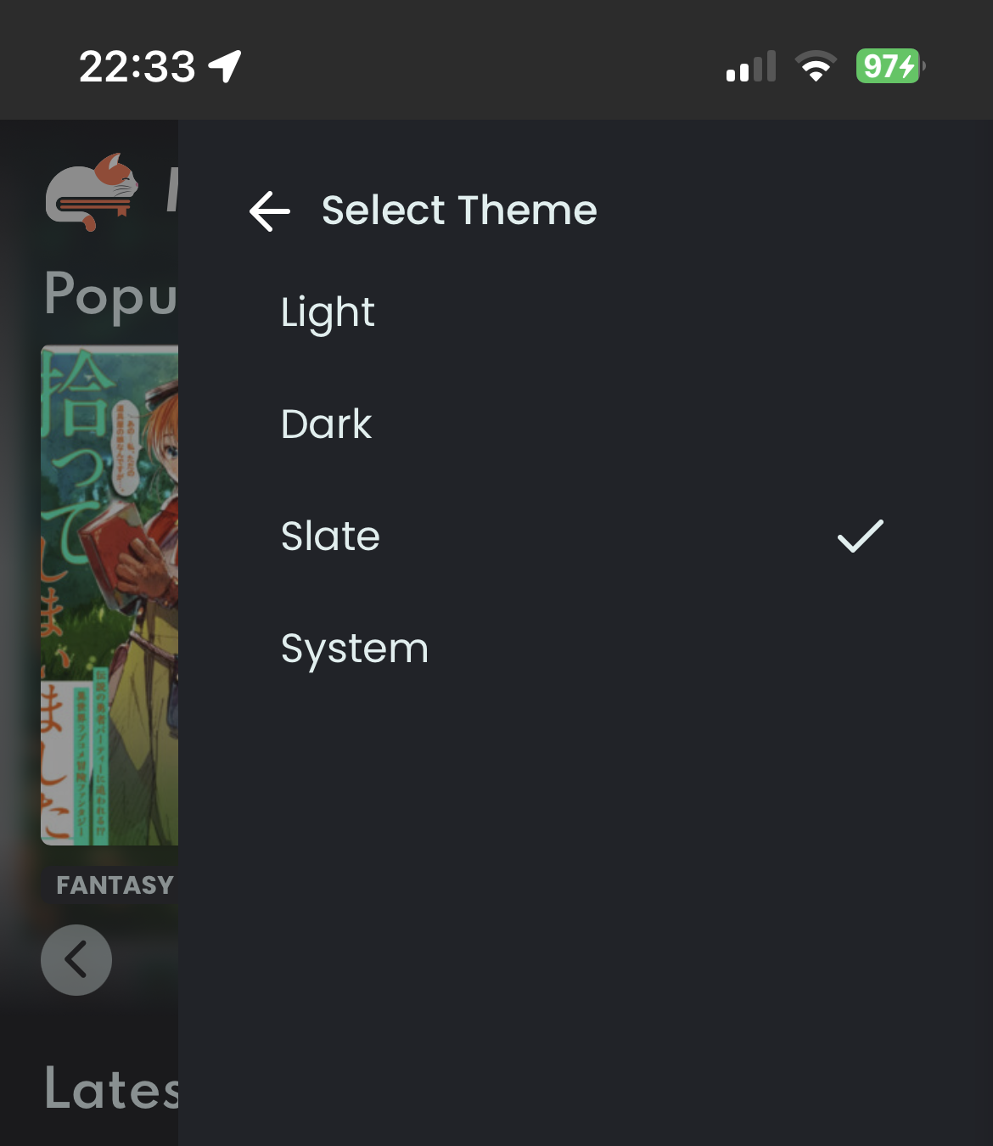
Task: Tap the cat-on-book app logo
Action: pos(92,192)
